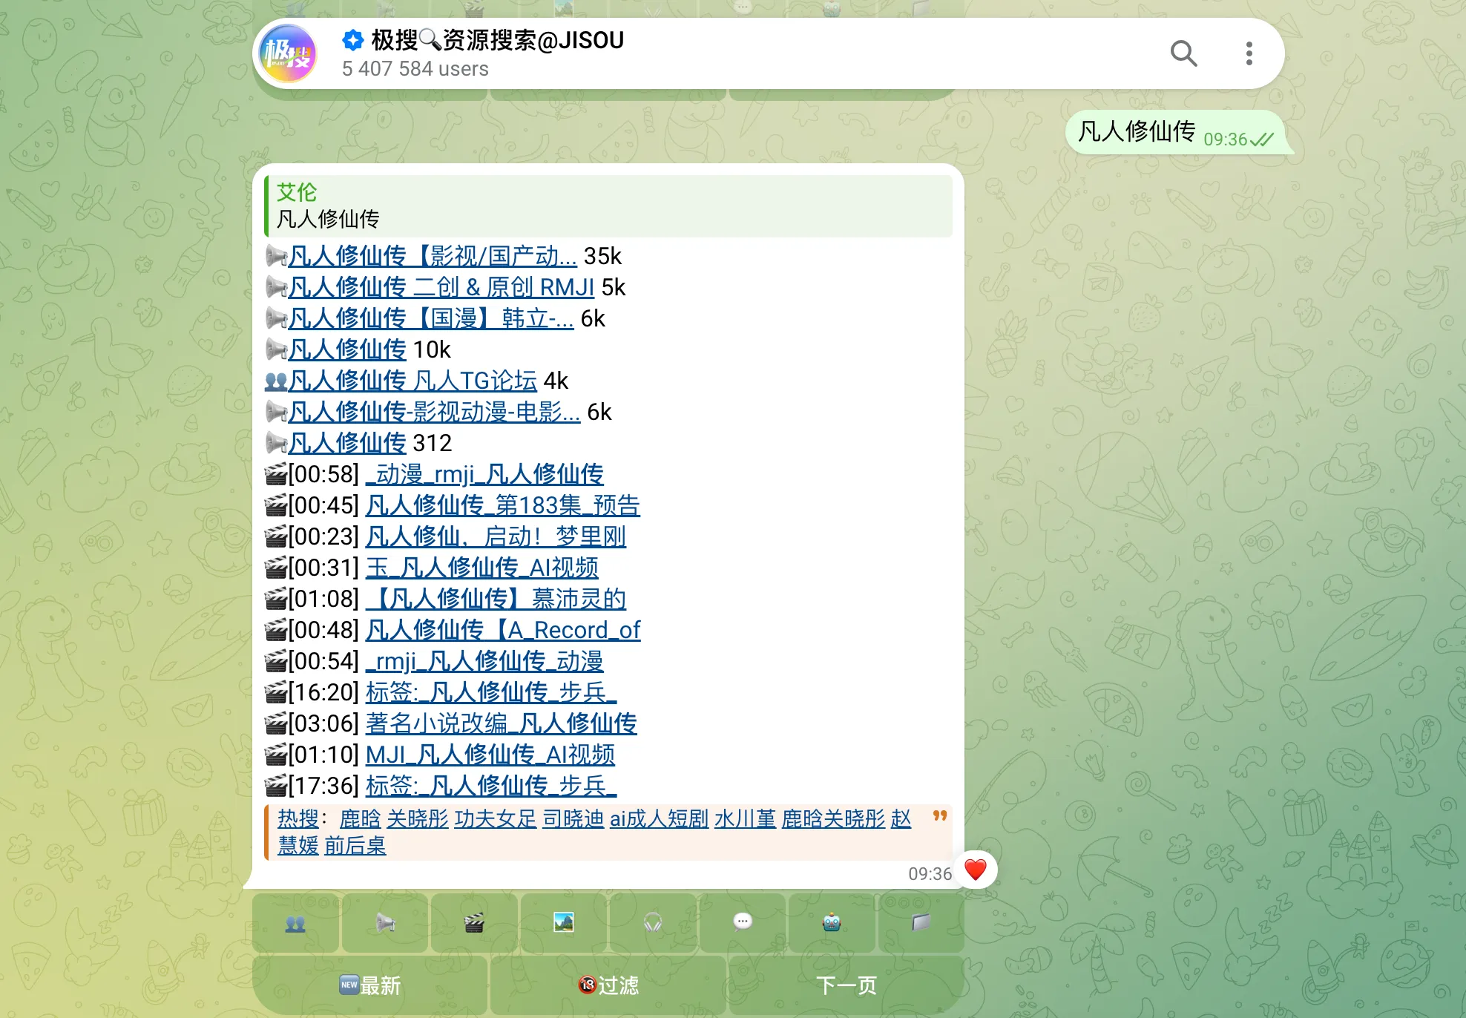The width and height of the screenshot is (1466, 1018).
Task: Click the 过滤 filter button
Action: click(608, 985)
